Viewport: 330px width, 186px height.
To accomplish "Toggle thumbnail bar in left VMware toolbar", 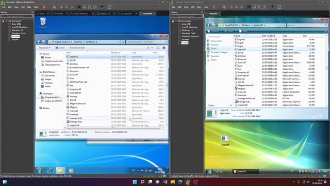I will coord(85,7).
